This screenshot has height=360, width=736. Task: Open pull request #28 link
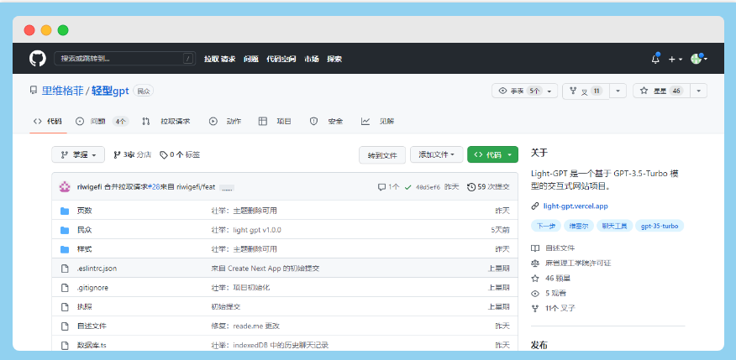(154, 187)
